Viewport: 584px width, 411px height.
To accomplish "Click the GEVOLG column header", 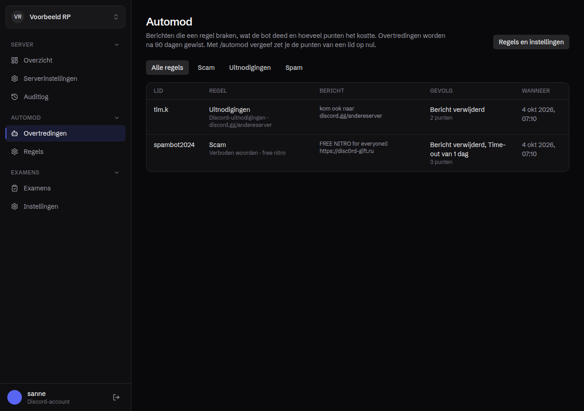I will click(441, 91).
